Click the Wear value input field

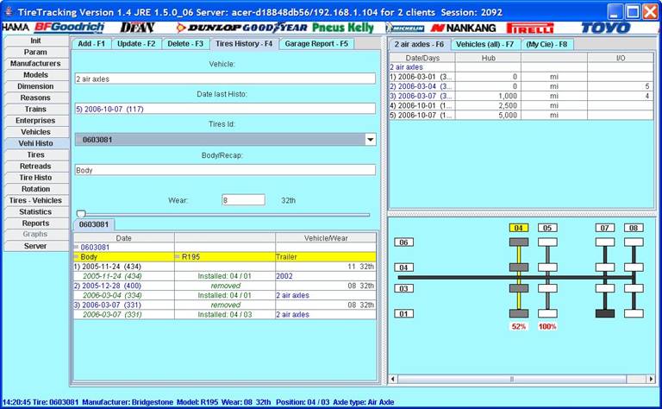tap(242, 199)
